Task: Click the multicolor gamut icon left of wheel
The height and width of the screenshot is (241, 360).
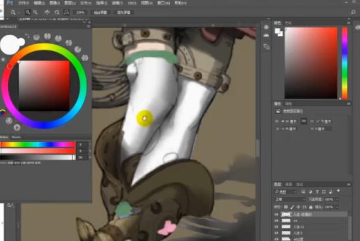Action: [3, 112]
